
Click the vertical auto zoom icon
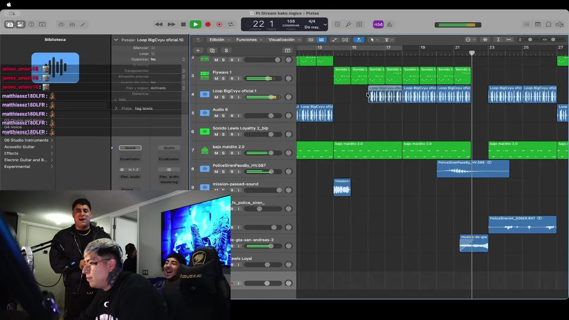click(x=498, y=40)
